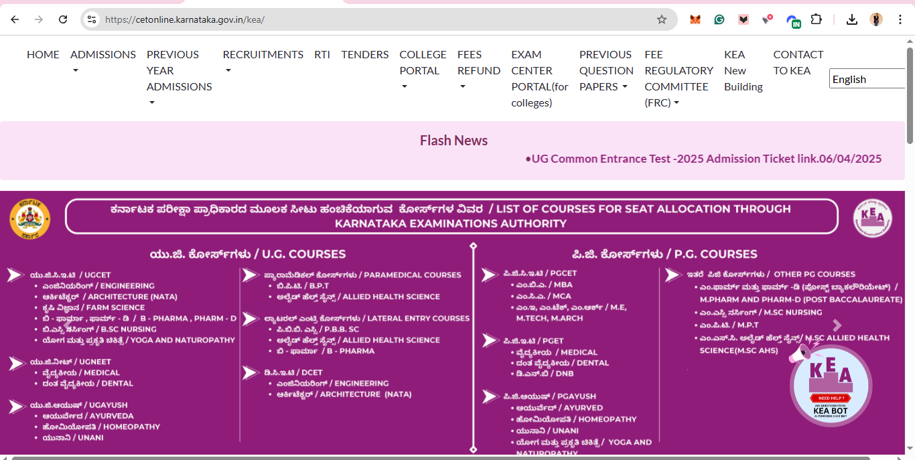Click P.G. COURSES section title
Image resolution: width=915 pixels, height=460 pixels.
[x=664, y=254]
